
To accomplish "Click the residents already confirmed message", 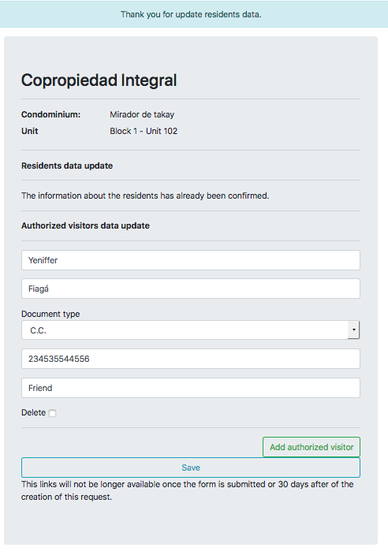I will tap(145, 196).
